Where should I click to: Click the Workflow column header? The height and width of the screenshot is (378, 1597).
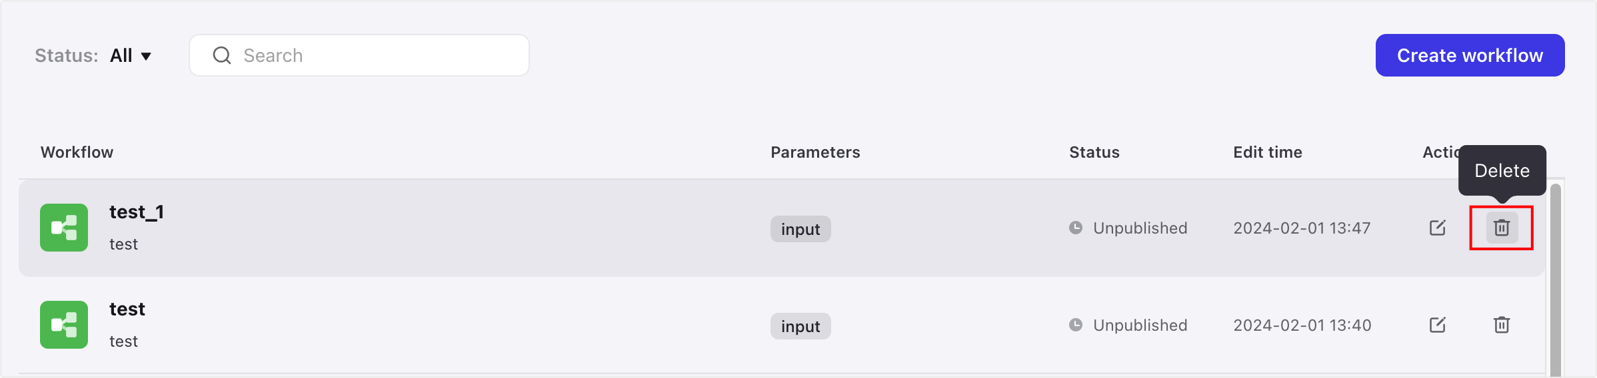tap(77, 152)
